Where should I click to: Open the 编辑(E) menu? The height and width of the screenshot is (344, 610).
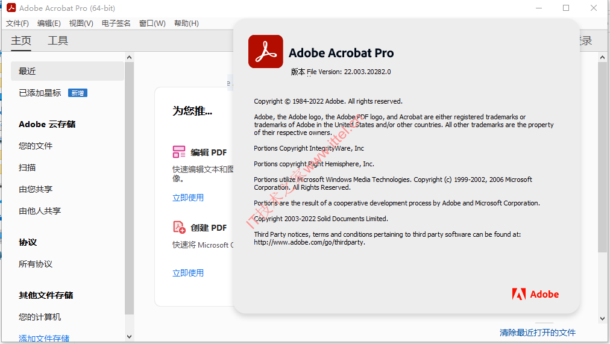[x=49, y=23]
